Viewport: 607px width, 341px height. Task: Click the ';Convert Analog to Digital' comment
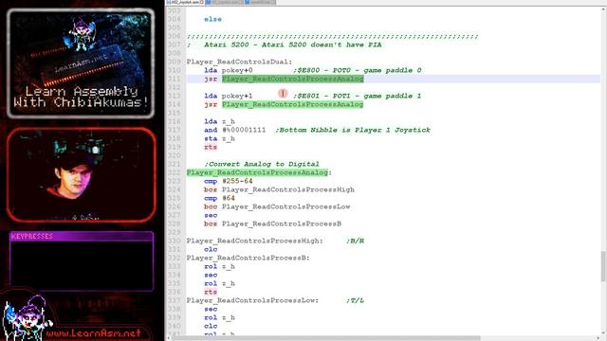(262, 164)
